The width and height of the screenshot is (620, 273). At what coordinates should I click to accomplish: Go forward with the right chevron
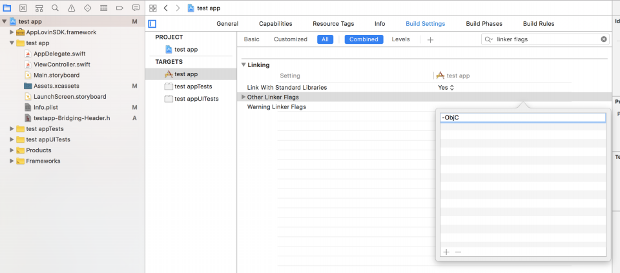click(178, 8)
